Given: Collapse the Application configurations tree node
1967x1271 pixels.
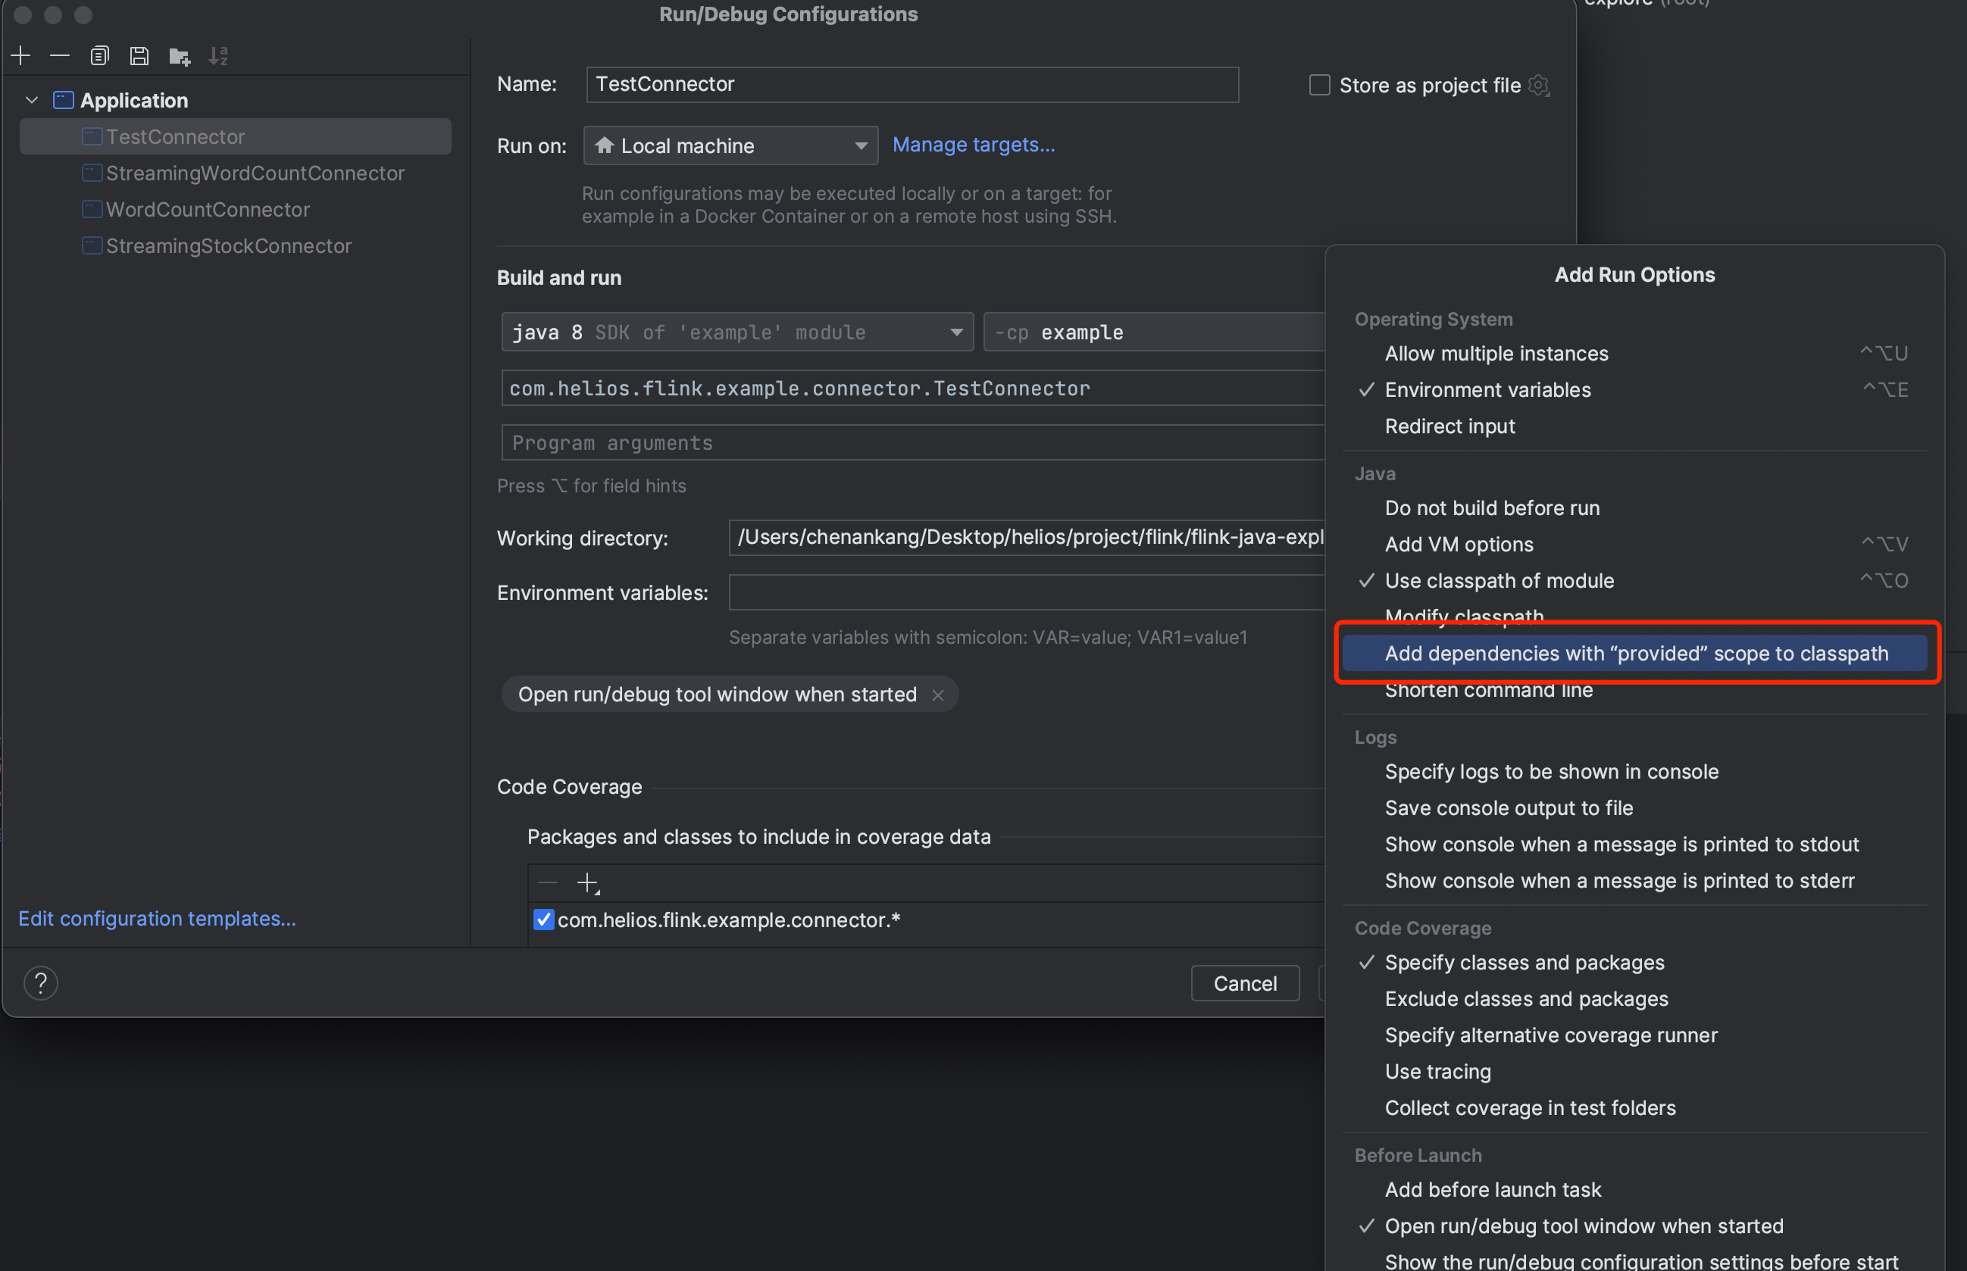Looking at the screenshot, I should [x=31, y=100].
